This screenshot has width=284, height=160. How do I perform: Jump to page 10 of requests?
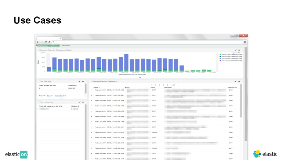point(173,85)
